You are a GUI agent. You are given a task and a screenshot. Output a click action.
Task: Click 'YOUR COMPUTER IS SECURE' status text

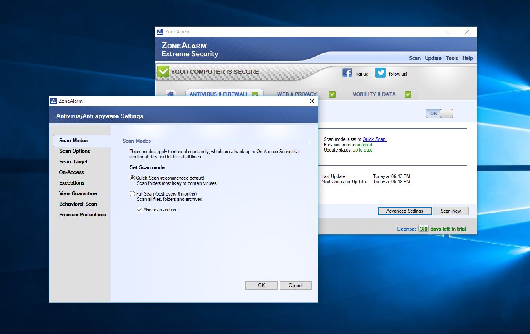(x=215, y=72)
